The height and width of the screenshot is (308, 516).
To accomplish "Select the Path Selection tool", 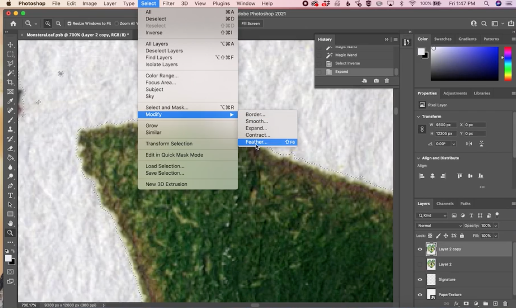I will pyautogui.click(x=10, y=205).
